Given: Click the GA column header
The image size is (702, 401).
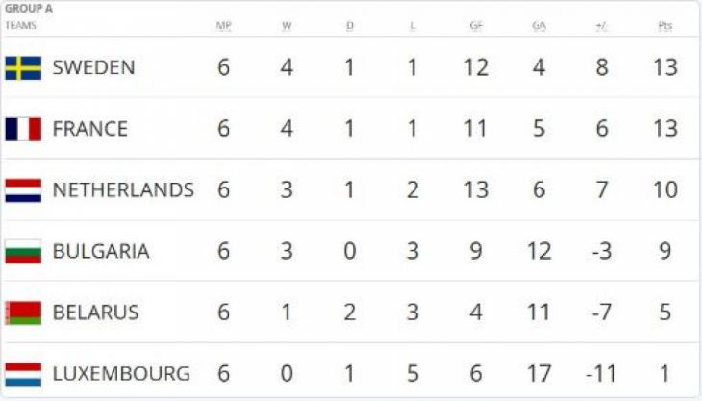Looking at the screenshot, I should (x=539, y=26).
